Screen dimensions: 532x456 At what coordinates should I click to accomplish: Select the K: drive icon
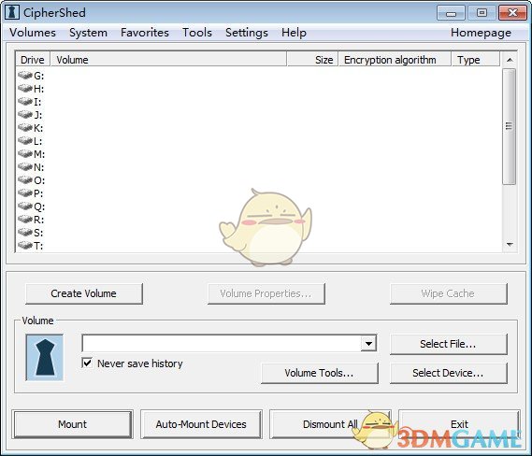(x=25, y=127)
